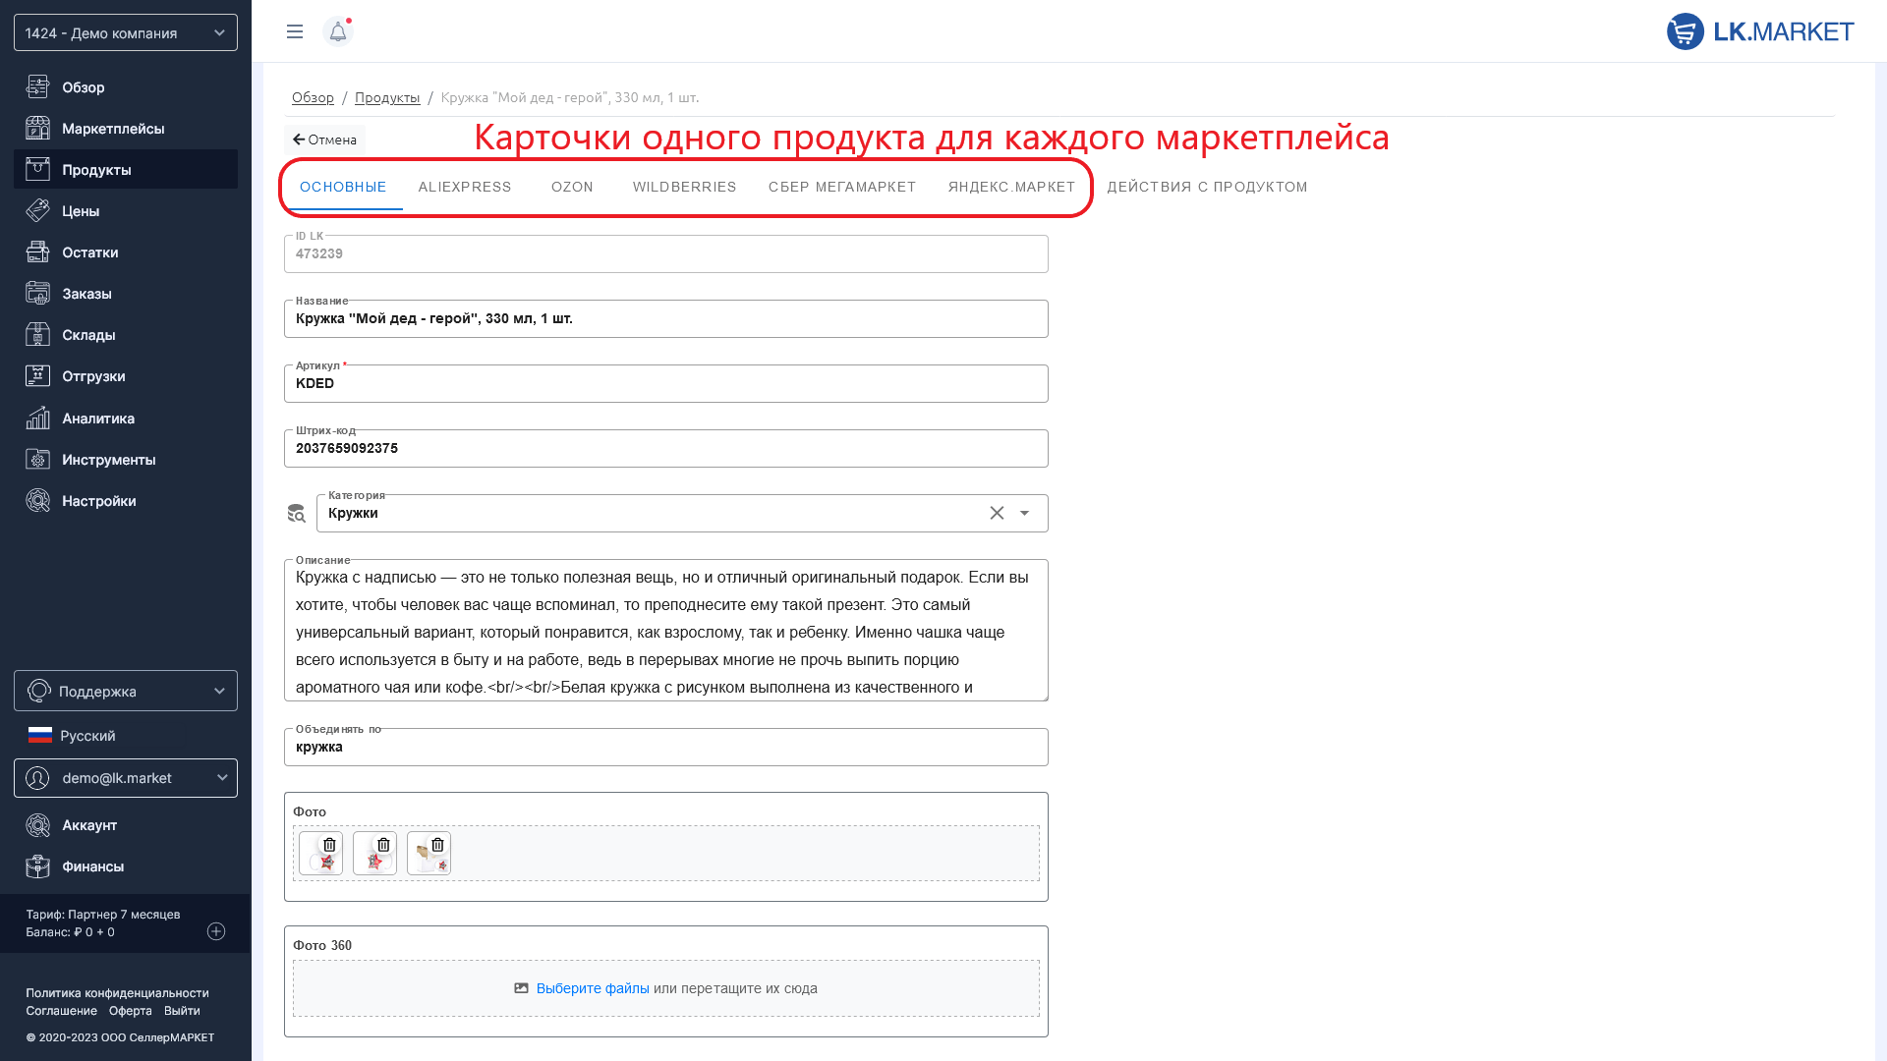Viewport: 1887px width, 1061px height.
Task: Click the Продукты sidebar icon
Action: point(38,169)
